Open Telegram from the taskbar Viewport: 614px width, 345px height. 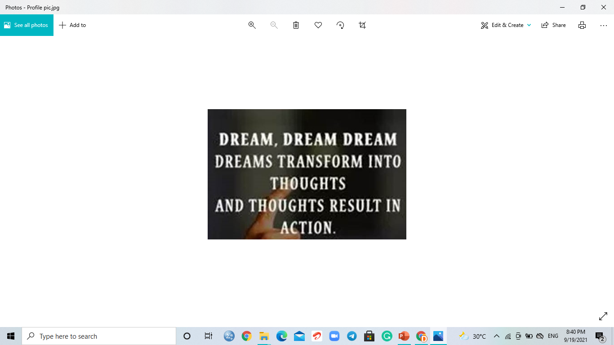352,336
